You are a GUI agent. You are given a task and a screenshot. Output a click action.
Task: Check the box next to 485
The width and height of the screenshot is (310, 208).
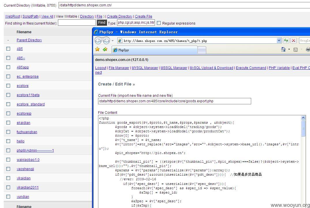pyautogui.click(x=8, y=49)
